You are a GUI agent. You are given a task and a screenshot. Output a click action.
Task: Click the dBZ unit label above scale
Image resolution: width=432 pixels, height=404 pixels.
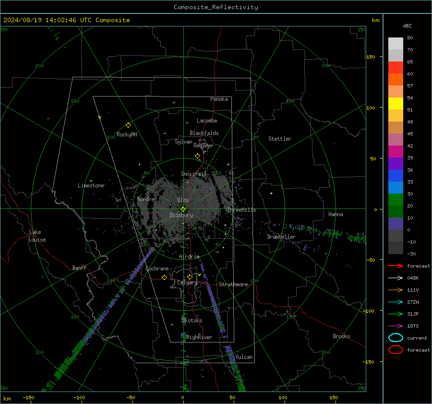407,26
